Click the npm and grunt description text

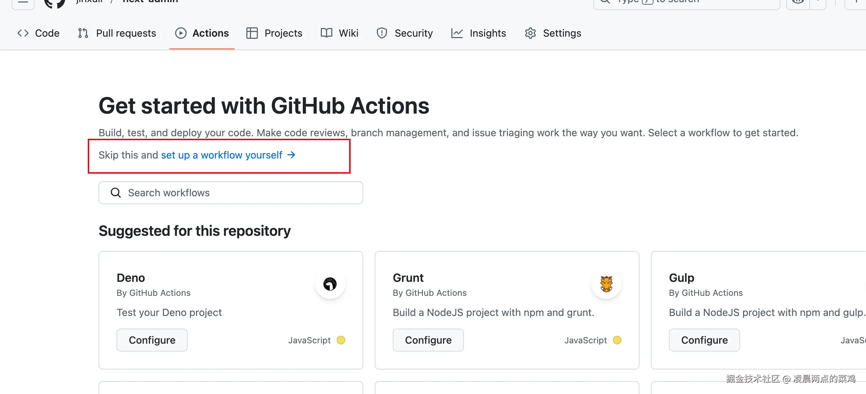click(x=493, y=312)
